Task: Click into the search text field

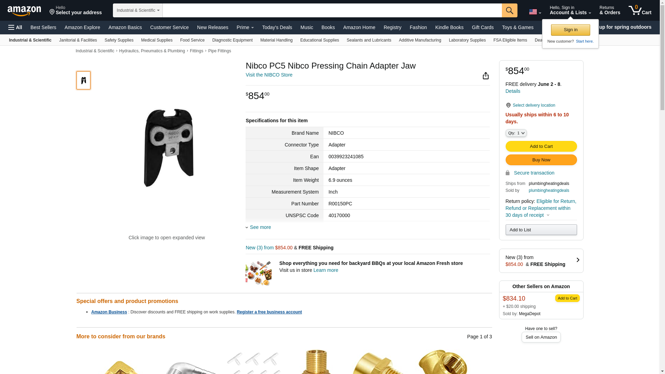Action: tap(332, 10)
